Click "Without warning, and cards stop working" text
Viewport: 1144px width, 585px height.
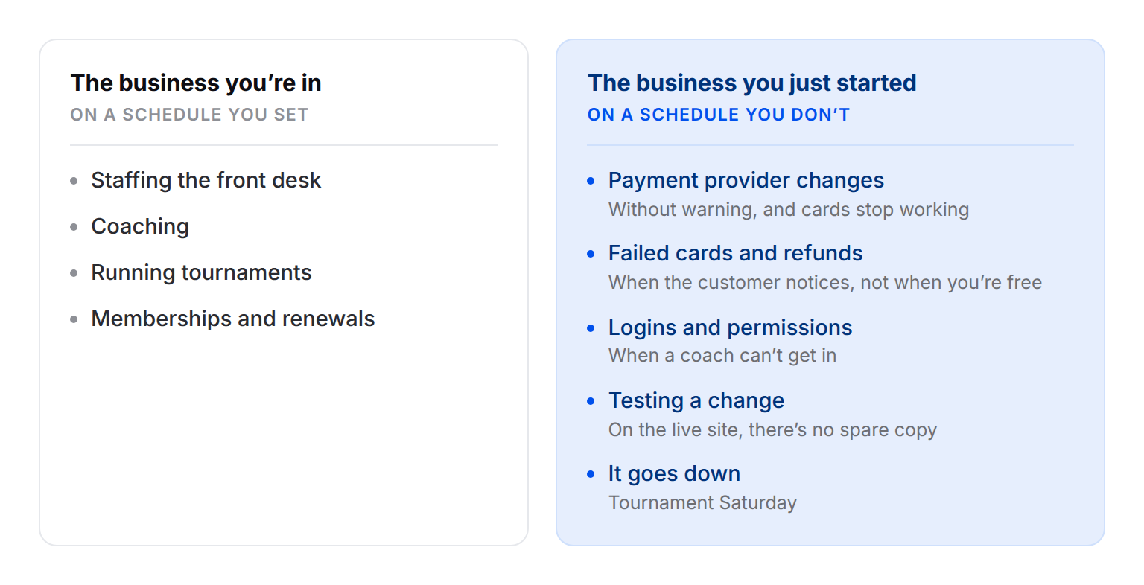pos(789,210)
